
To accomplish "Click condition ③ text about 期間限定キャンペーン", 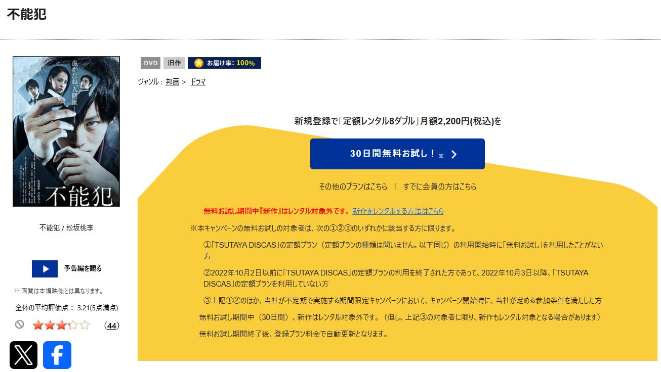I will [402, 301].
